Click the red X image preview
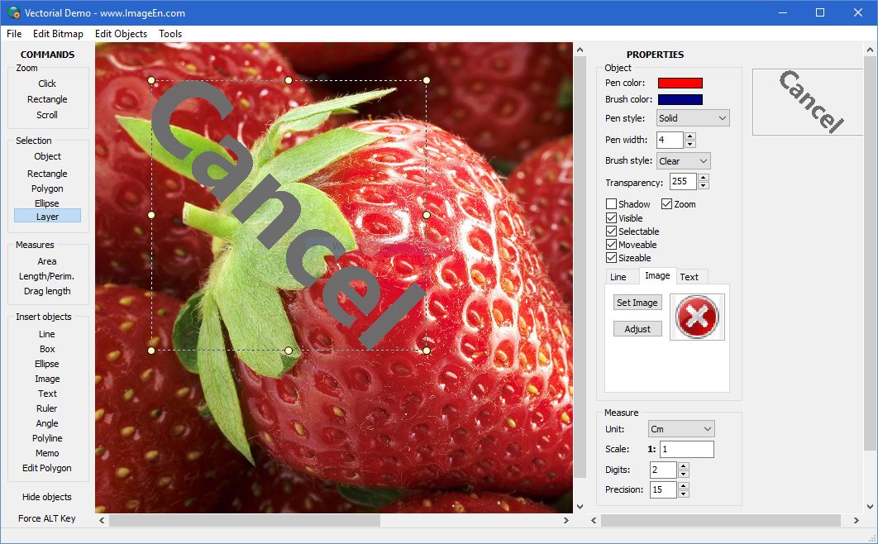The image size is (878, 544). tap(697, 317)
